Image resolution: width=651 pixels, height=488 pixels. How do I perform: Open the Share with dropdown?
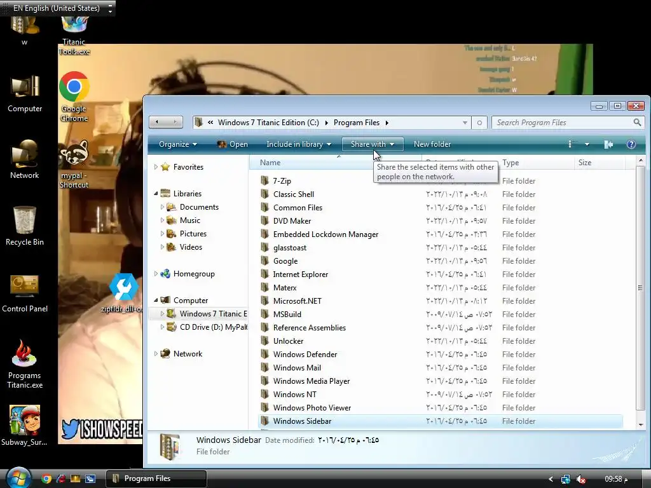[x=373, y=144]
